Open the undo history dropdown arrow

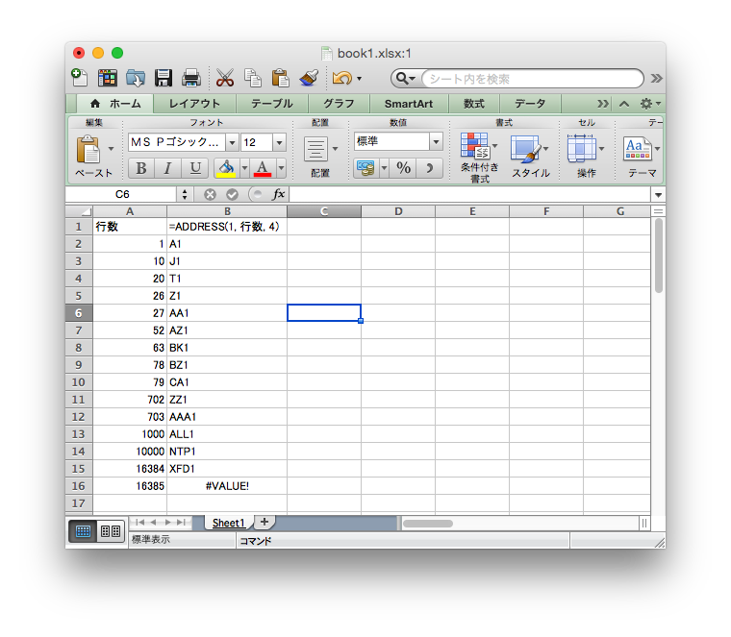pyautogui.click(x=359, y=79)
